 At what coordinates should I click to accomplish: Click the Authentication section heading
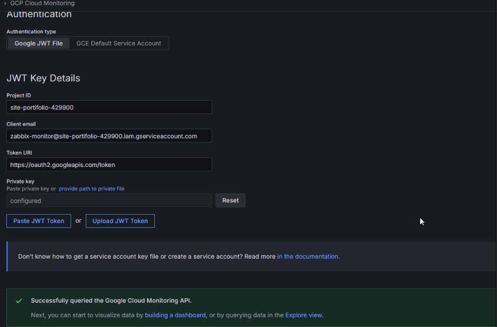(x=39, y=14)
